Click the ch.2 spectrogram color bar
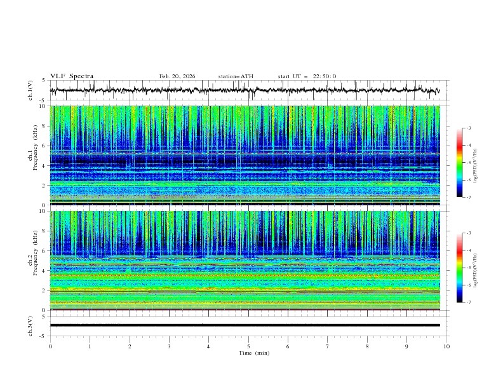 [459, 268]
